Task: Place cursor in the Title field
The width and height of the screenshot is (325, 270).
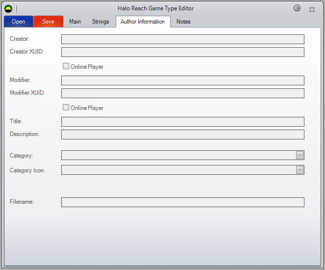Action: pos(182,122)
